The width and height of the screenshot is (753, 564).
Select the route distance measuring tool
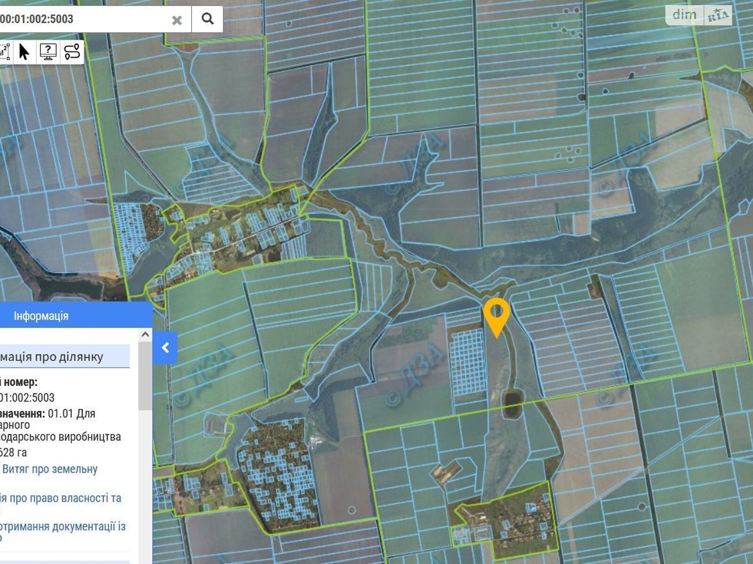tap(72, 52)
